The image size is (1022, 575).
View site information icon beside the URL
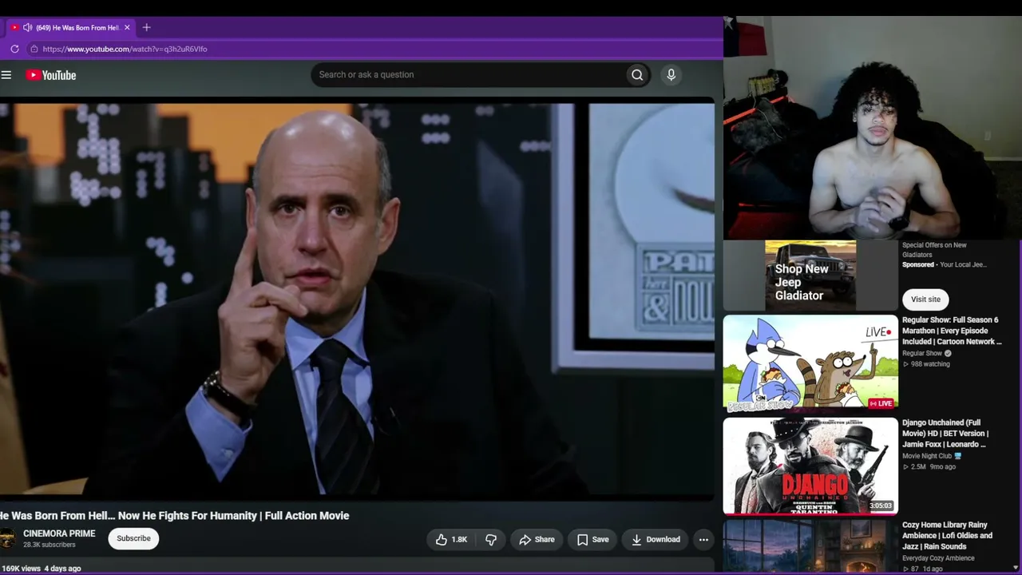tap(34, 49)
